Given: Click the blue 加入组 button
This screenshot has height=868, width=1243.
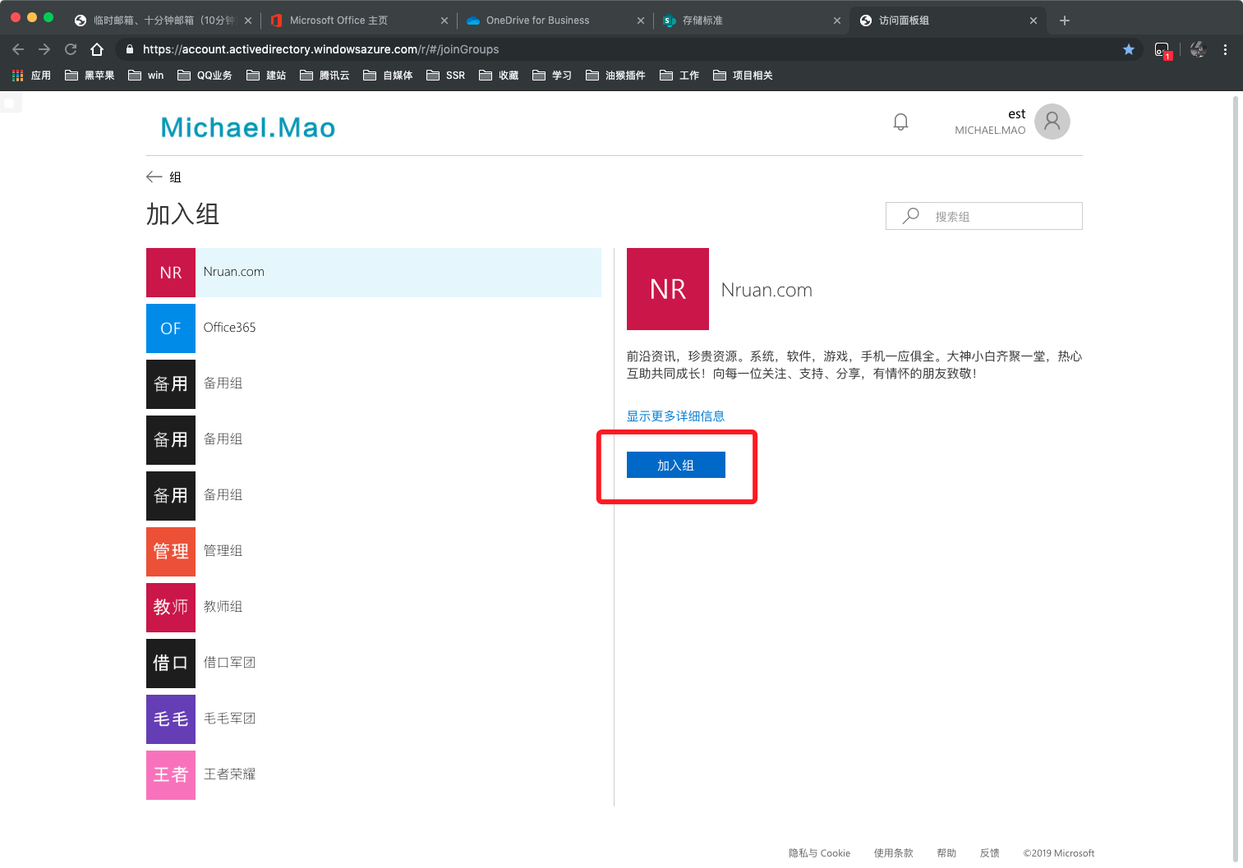Looking at the screenshot, I should click(x=676, y=465).
